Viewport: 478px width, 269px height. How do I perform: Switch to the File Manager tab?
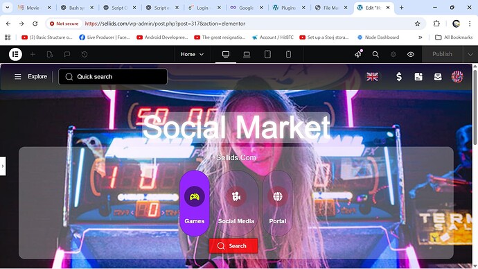click(330, 8)
